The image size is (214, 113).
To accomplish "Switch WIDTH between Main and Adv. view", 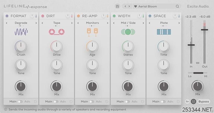I will coord(127,102).
